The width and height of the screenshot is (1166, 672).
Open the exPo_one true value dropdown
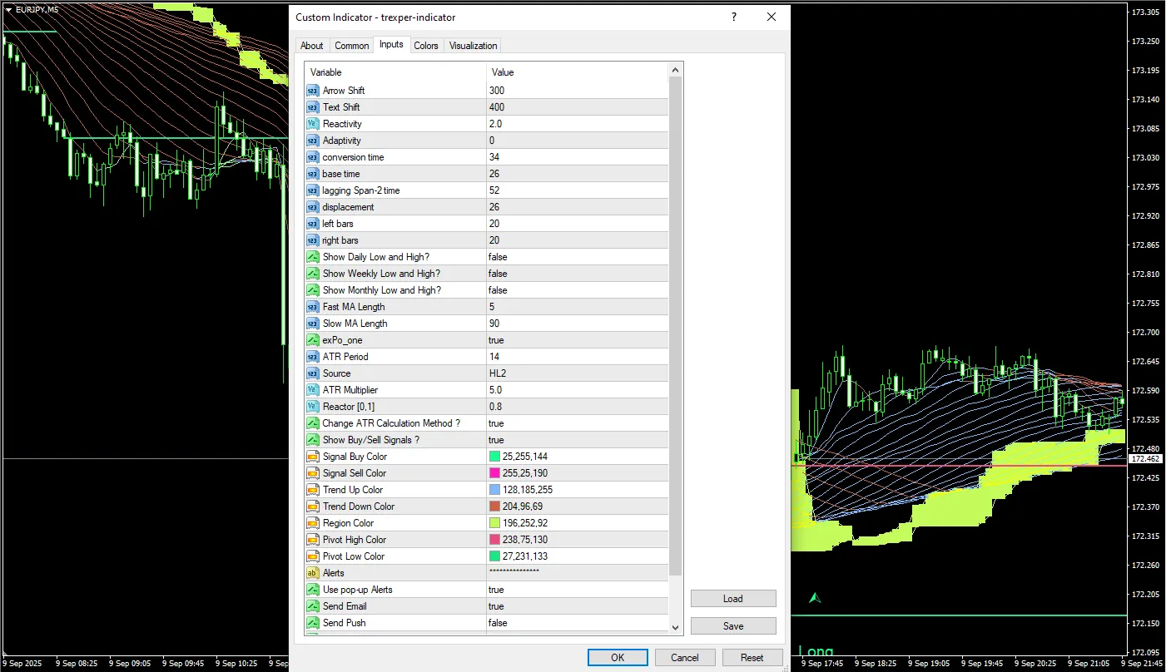tap(496, 340)
